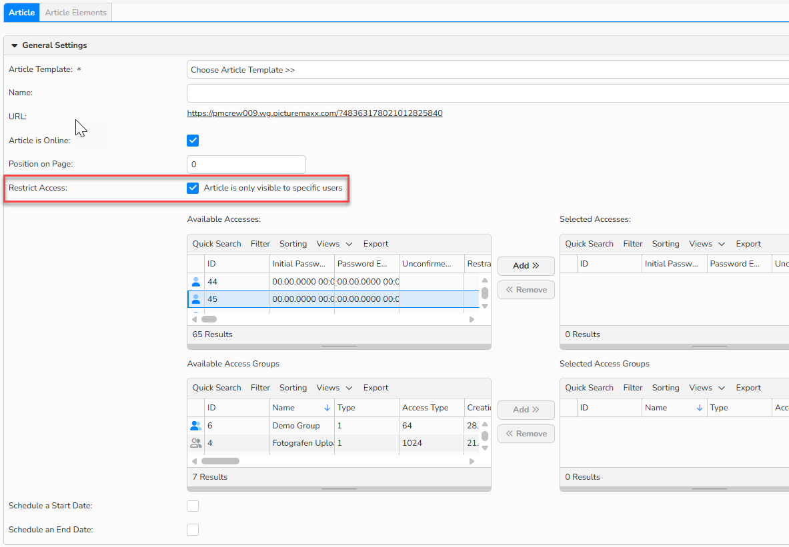
Task: Click up arrow of Available Accesses vertical scrollbar
Action: (x=485, y=280)
